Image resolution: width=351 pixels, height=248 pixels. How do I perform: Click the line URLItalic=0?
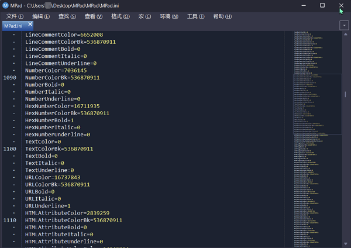tap(43, 199)
